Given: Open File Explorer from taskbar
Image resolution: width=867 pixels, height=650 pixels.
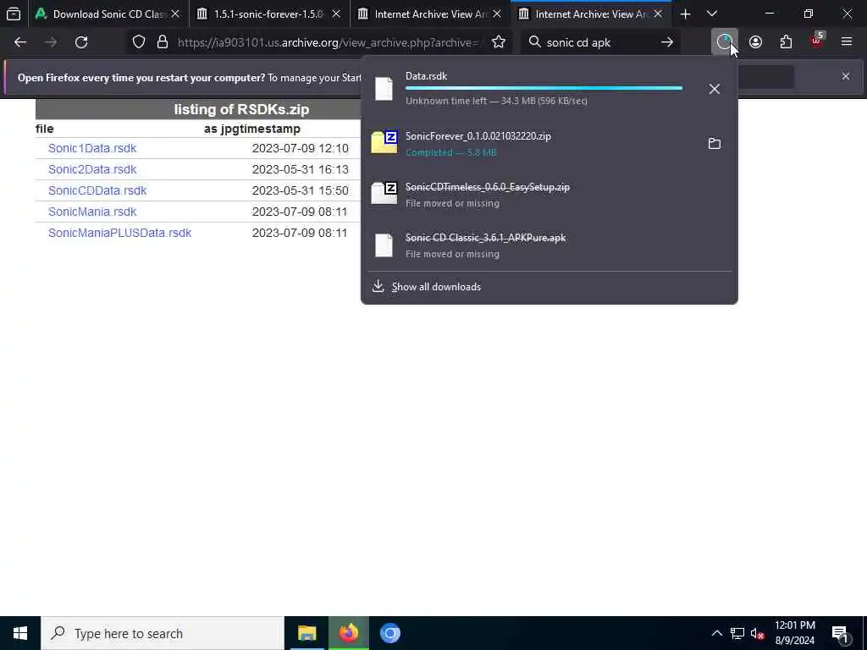Looking at the screenshot, I should pos(306,633).
